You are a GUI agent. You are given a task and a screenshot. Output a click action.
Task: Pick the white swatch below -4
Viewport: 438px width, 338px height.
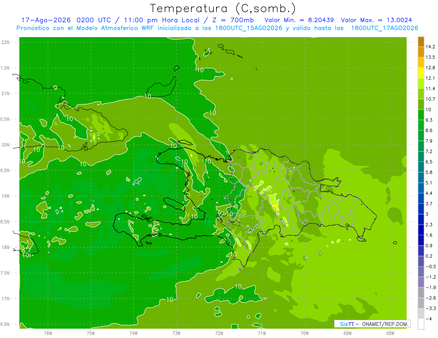[x=421, y=324]
